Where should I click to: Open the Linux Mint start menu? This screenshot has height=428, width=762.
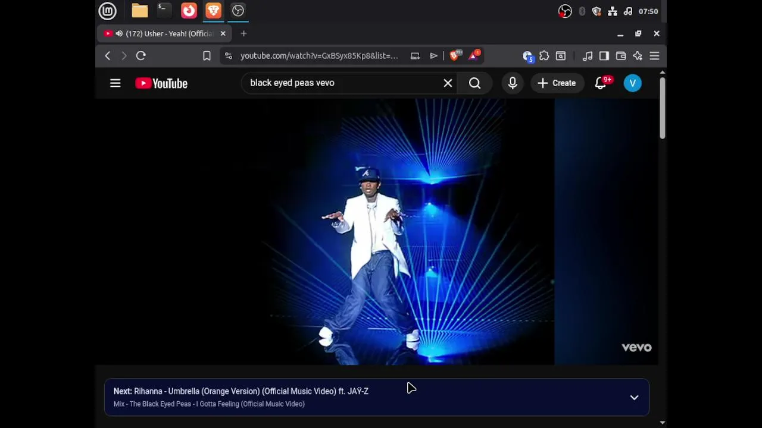point(107,11)
